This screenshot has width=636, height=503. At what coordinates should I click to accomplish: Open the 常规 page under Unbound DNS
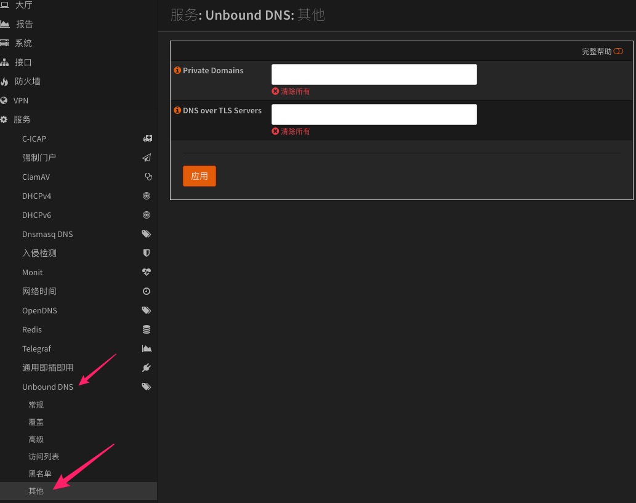click(36, 405)
